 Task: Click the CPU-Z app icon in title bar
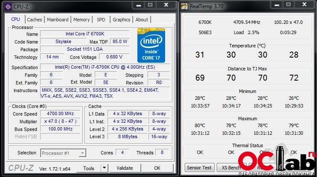pos(8,7)
